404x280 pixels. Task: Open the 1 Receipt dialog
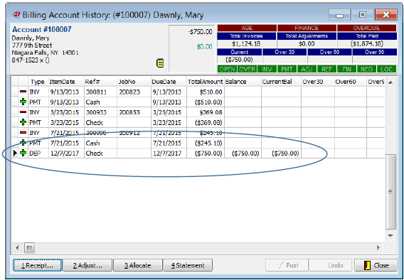(38, 265)
